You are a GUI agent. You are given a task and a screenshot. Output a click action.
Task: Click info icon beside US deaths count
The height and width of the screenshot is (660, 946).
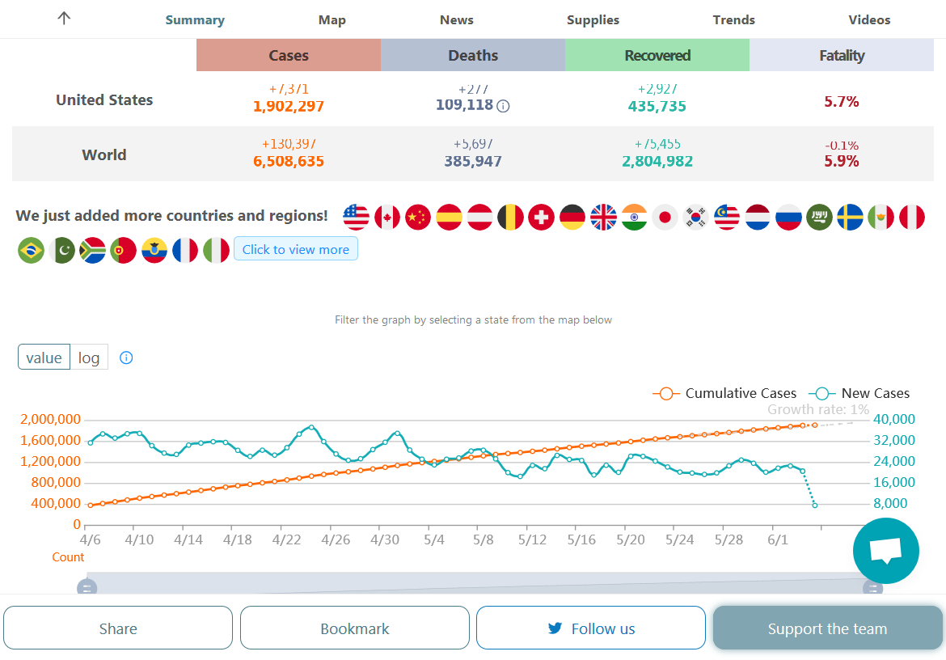pos(503,106)
